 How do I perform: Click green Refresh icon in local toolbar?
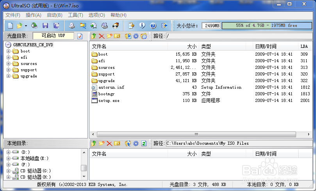[144, 144]
